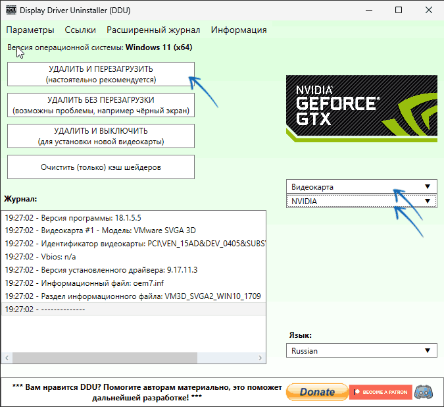Open the Discord icon link

click(424, 392)
